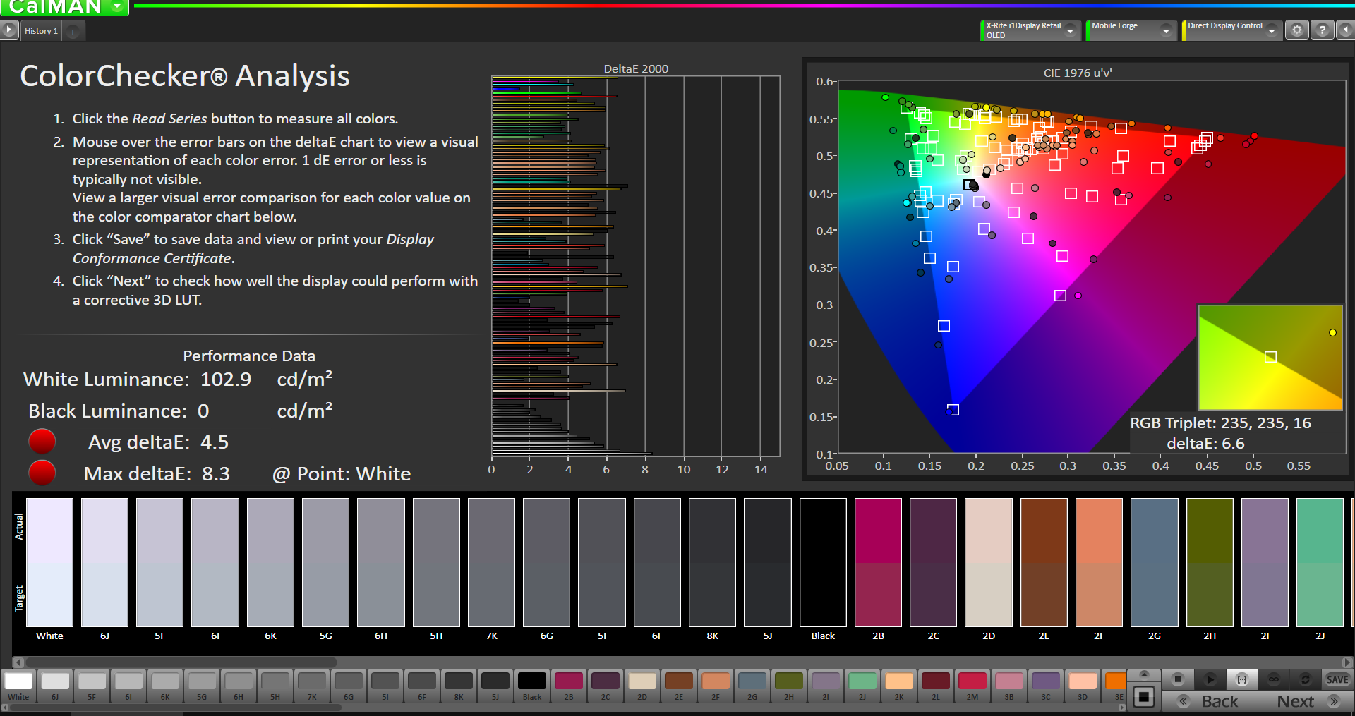Select the 2B patch in bottom strip
This screenshot has width=1355, height=716.
(569, 686)
